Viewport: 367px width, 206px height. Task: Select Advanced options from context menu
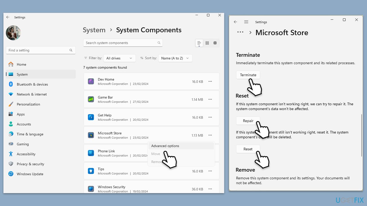point(165,146)
